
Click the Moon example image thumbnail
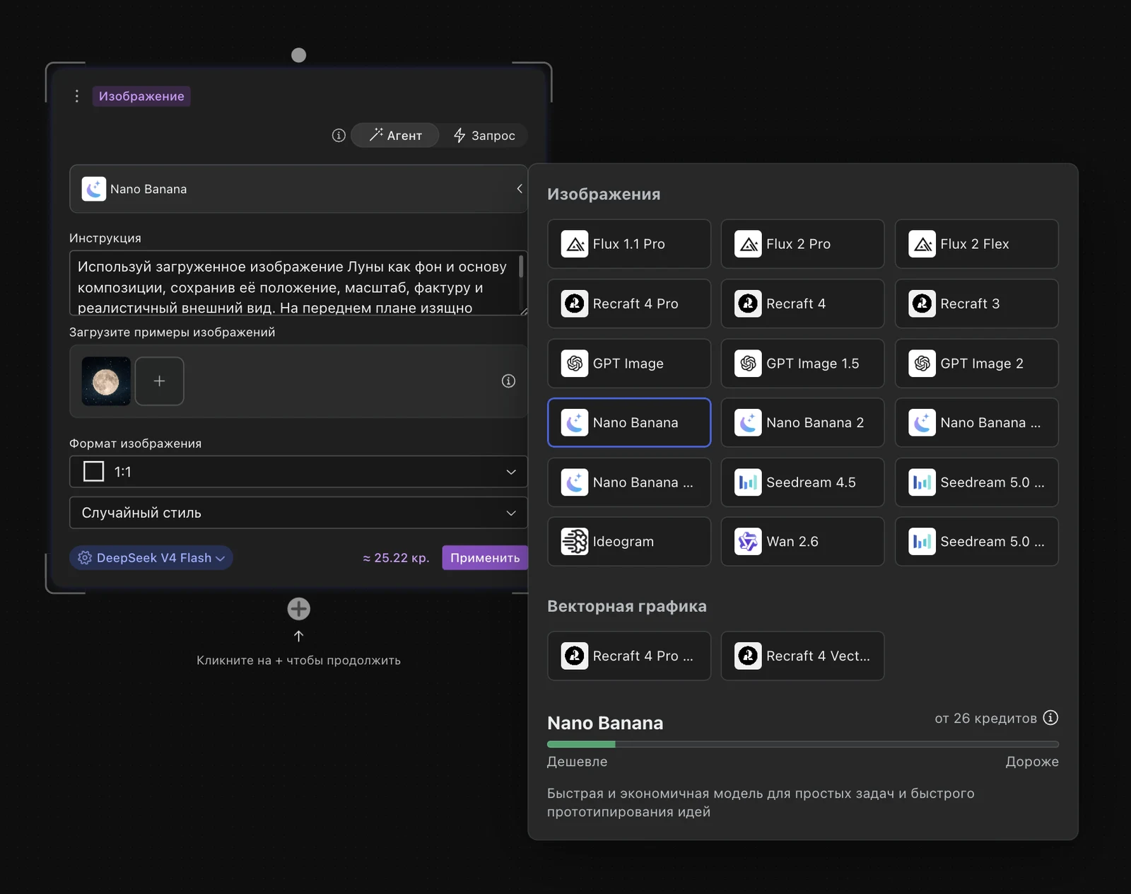coord(106,381)
